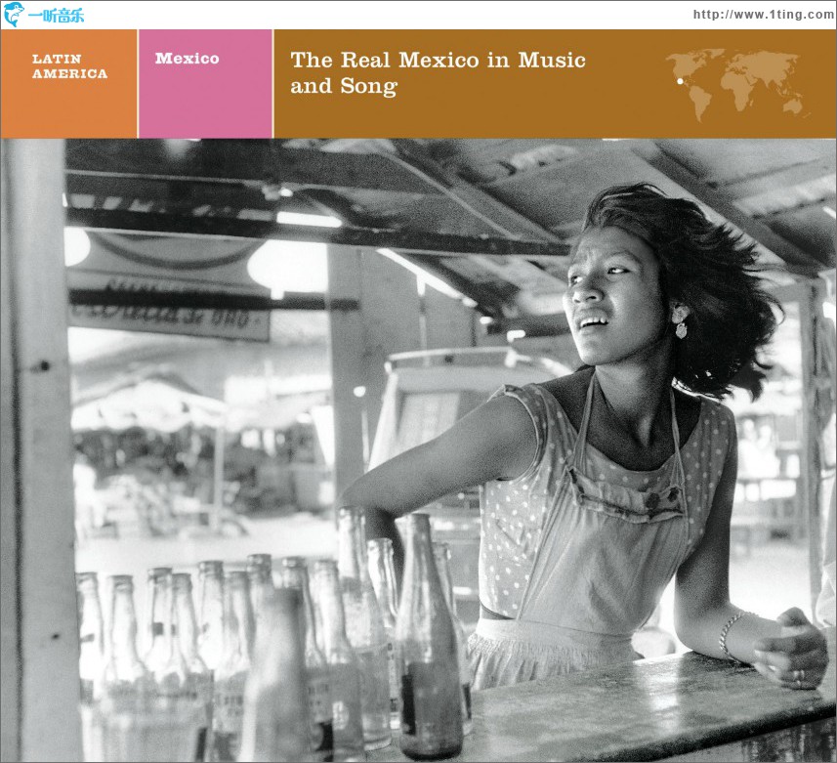
Task: Click the "LATIN AMERICA" label
Action: click(x=69, y=66)
